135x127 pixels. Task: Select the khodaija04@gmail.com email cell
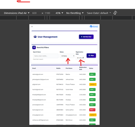coord(39,100)
